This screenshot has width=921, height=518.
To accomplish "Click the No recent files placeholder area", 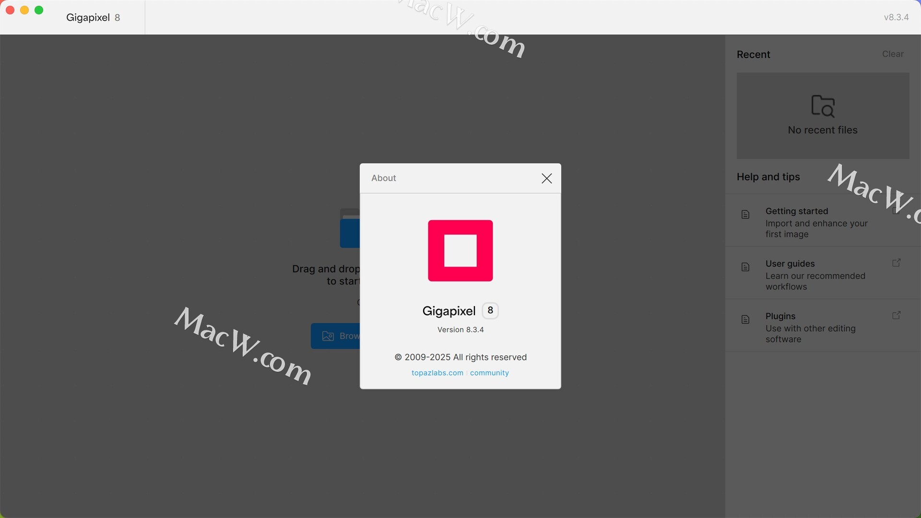I will tap(823, 116).
